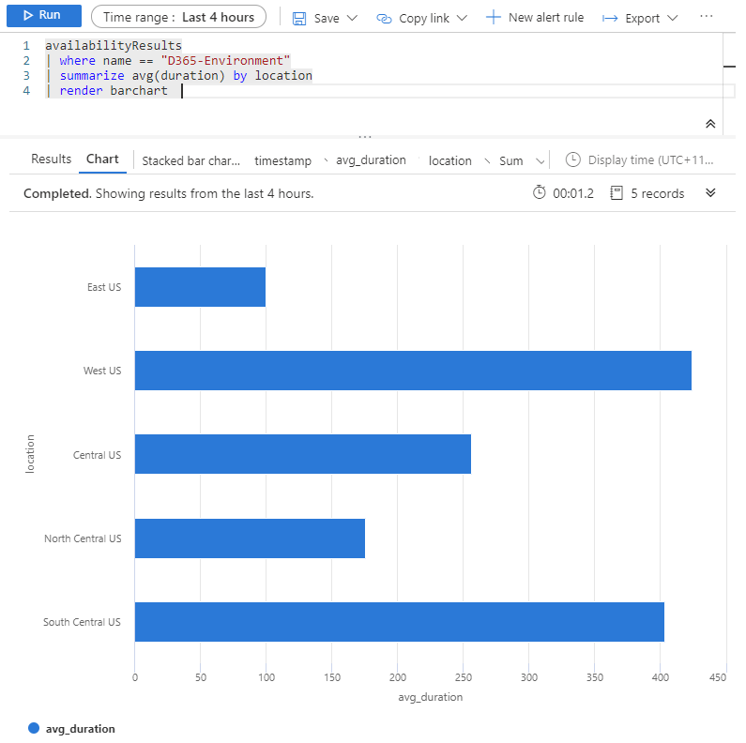This screenshot has height=743, width=746.
Task: Select the Chart tab
Action: (x=102, y=159)
